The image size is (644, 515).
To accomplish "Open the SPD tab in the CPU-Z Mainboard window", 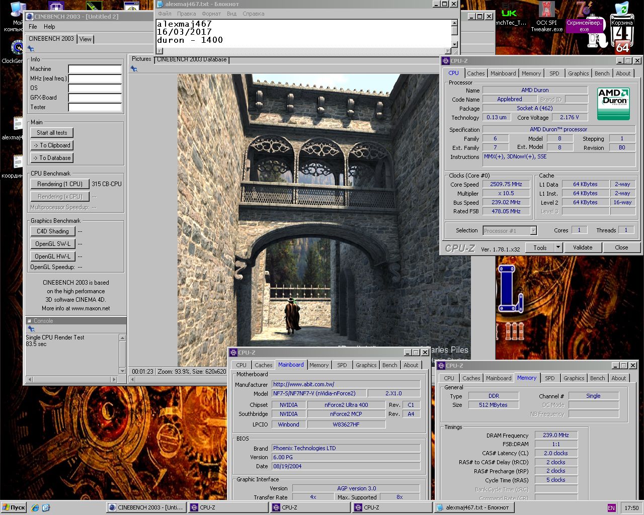I will [342, 365].
